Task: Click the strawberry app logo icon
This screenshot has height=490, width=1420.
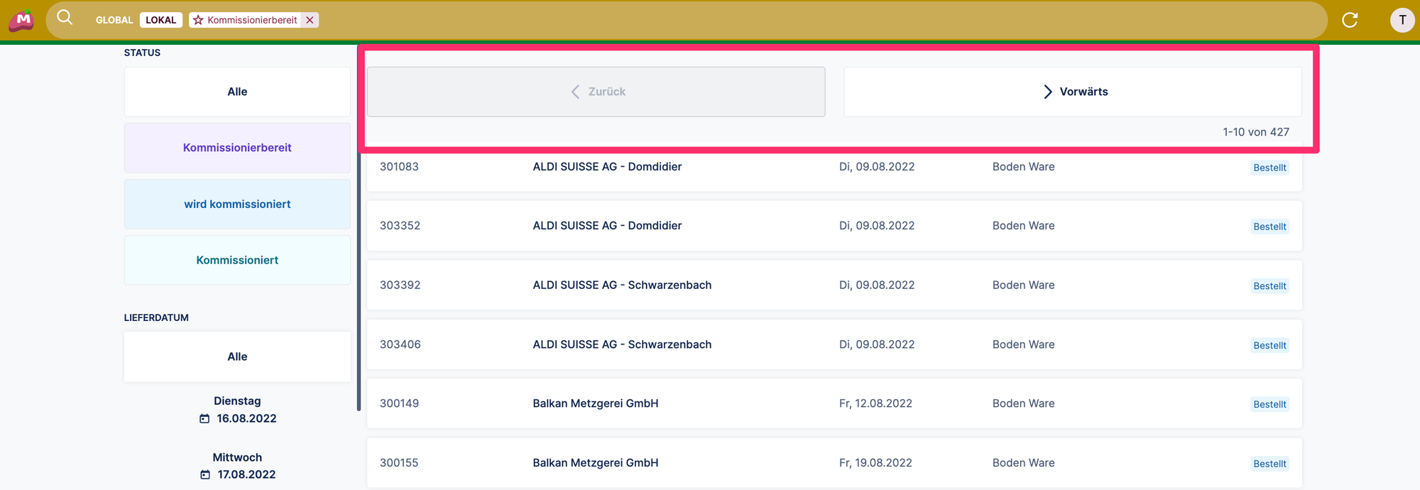Action: [x=22, y=20]
